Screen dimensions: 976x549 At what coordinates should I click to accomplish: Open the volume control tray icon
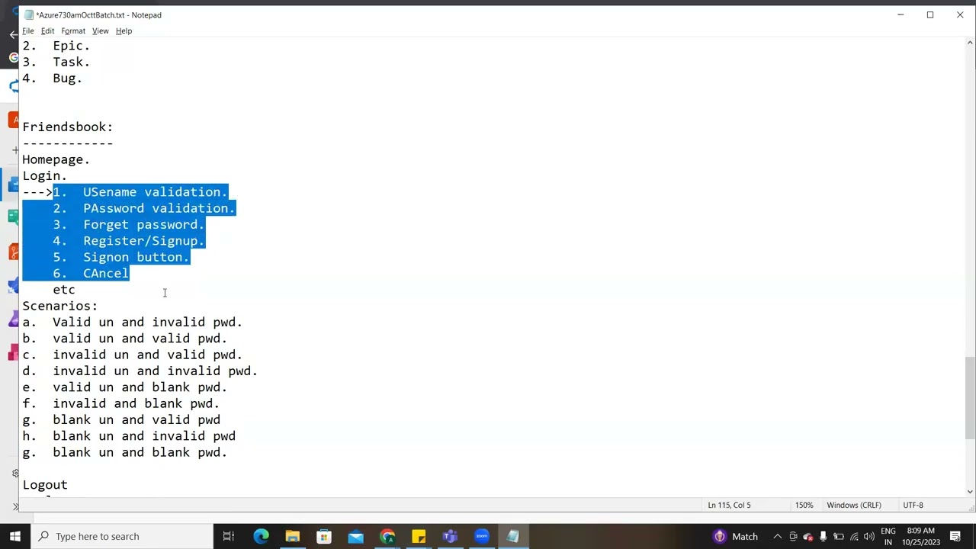pyautogui.click(x=869, y=536)
